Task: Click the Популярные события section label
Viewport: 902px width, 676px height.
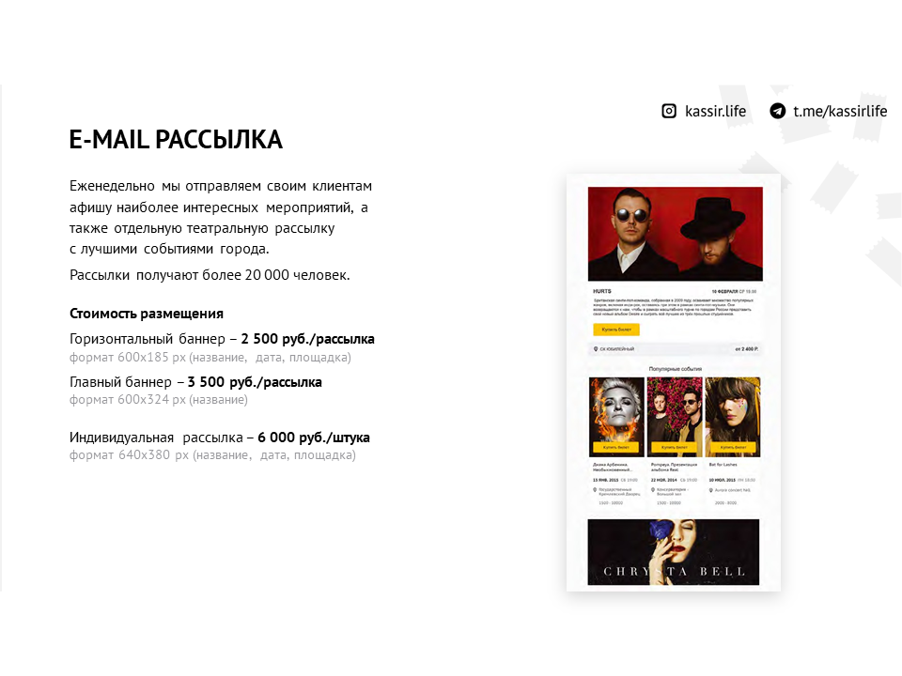Action: [676, 369]
